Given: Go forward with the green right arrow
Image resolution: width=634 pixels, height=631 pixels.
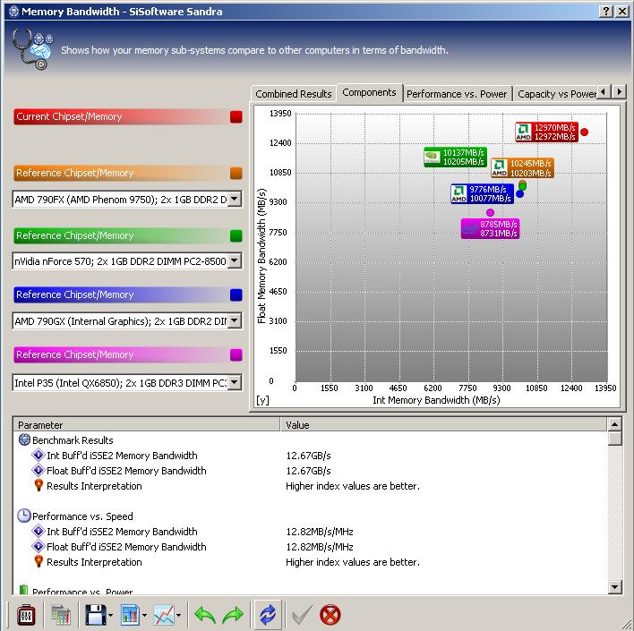Looking at the screenshot, I should coord(233,615).
